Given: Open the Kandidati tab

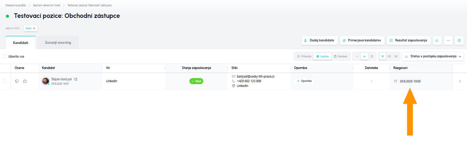Looking at the screenshot, I should 21,42.
